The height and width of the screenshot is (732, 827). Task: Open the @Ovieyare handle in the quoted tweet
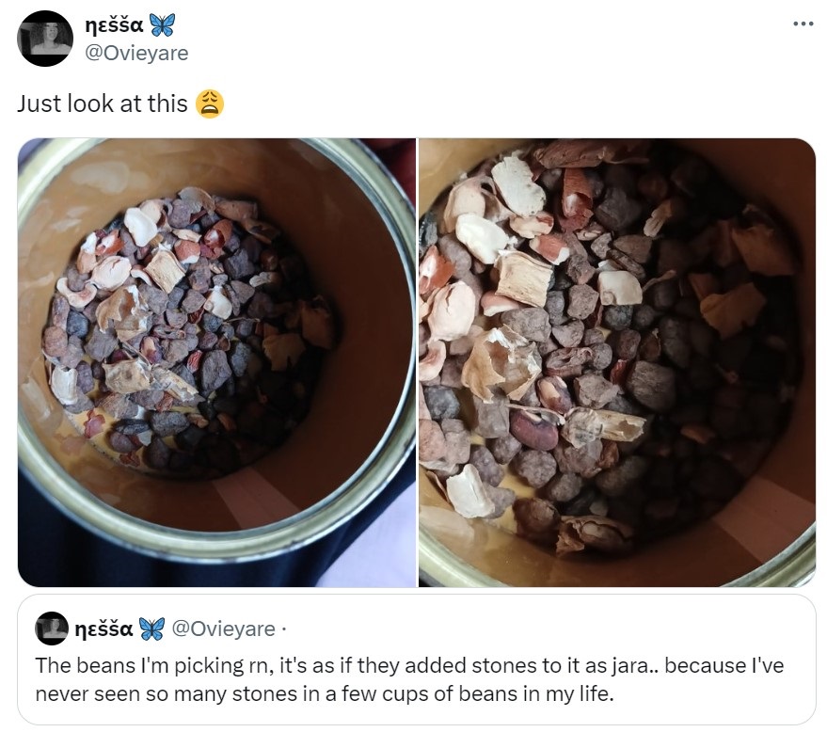click(x=224, y=629)
